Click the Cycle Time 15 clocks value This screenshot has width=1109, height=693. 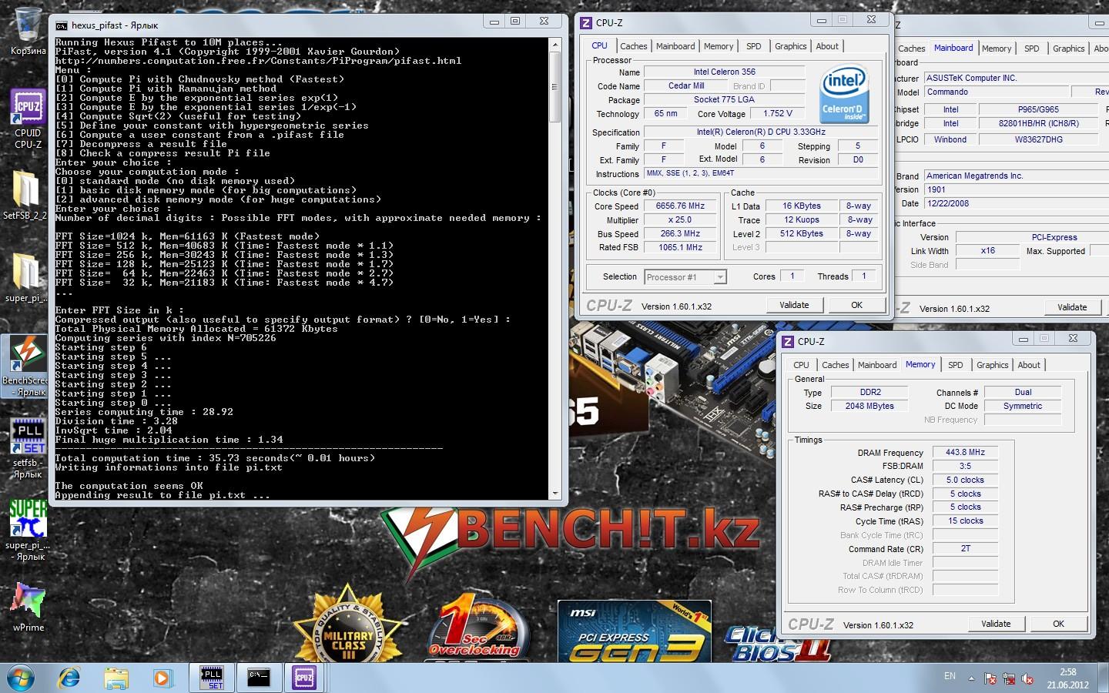[965, 521]
